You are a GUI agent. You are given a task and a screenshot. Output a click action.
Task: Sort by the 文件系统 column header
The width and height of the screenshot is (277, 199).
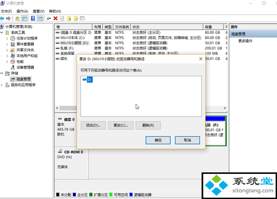tap(122, 27)
